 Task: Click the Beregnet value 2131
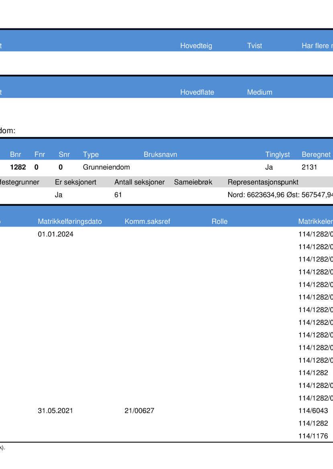point(309,167)
